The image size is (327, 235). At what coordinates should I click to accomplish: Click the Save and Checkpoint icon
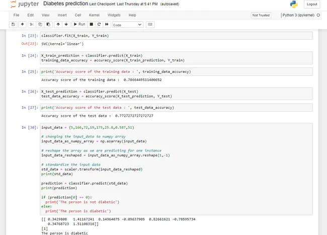(13, 24)
